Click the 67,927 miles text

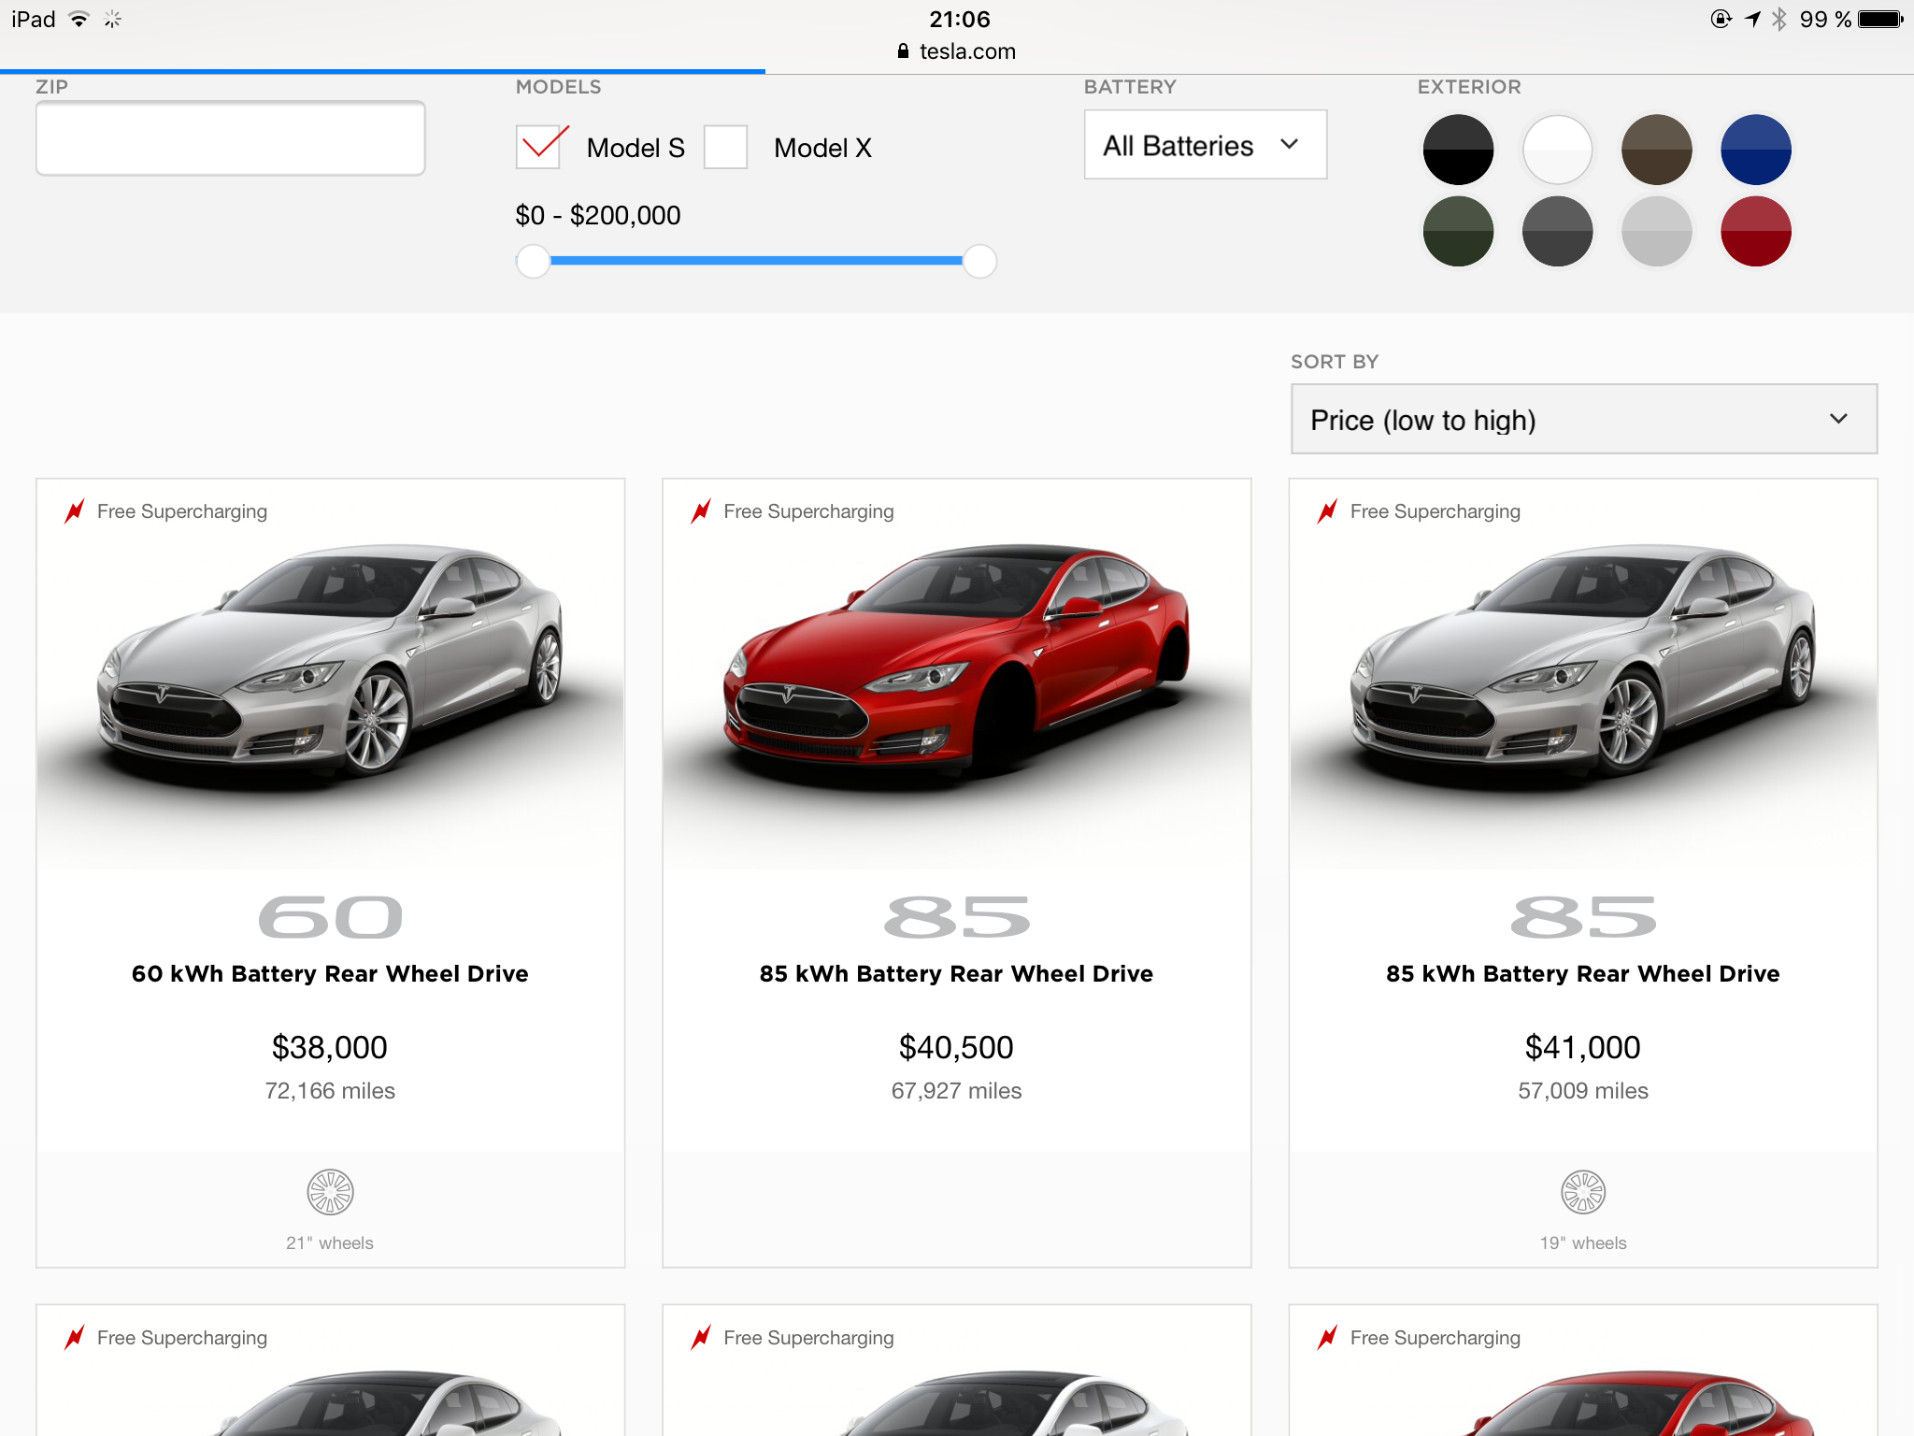point(956,1091)
